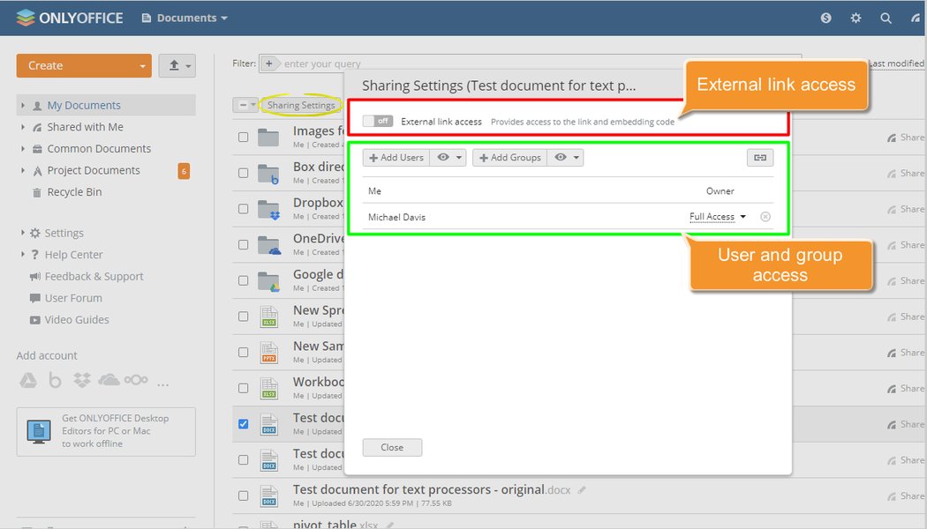Open settings gear icon in top header
927x529 pixels.
pyautogui.click(x=855, y=18)
